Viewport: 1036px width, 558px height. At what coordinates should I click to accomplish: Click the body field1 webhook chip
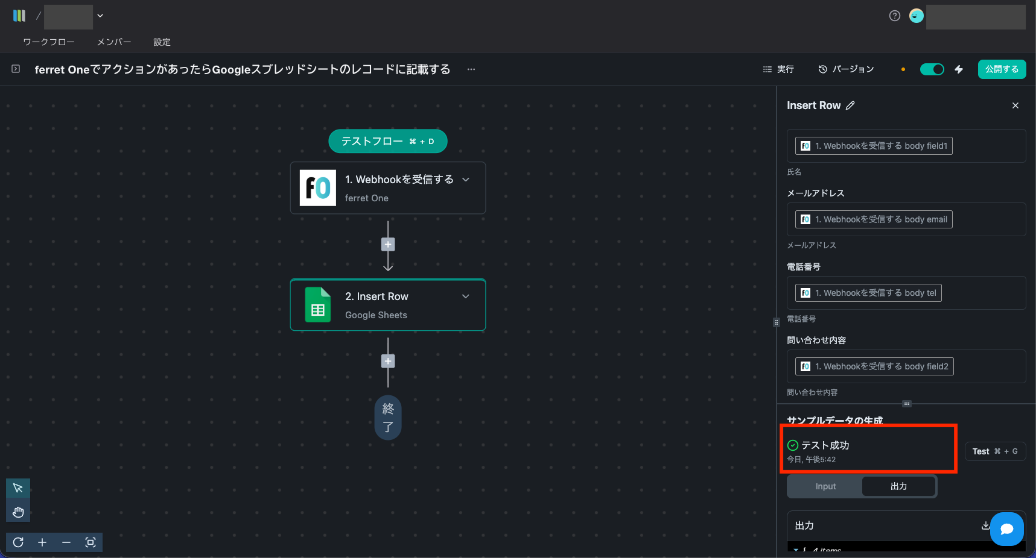pos(874,146)
